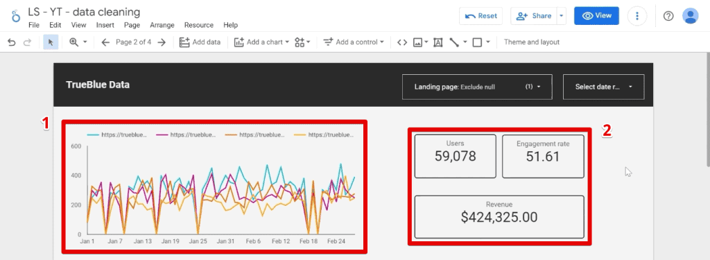Select the Engagement rate scorecard
710x260 pixels.
(543, 156)
